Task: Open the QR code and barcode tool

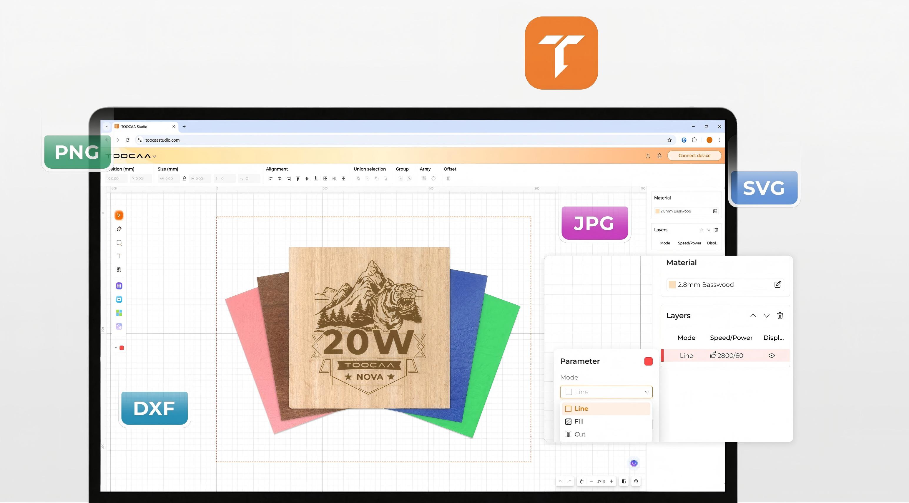Action: tap(119, 270)
